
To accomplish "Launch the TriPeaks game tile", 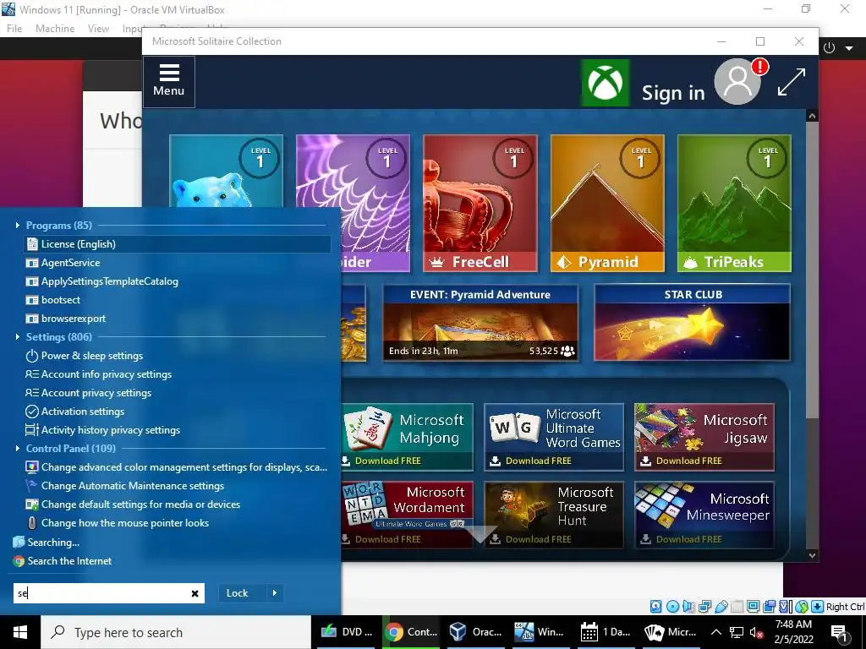I will pyautogui.click(x=734, y=203).
